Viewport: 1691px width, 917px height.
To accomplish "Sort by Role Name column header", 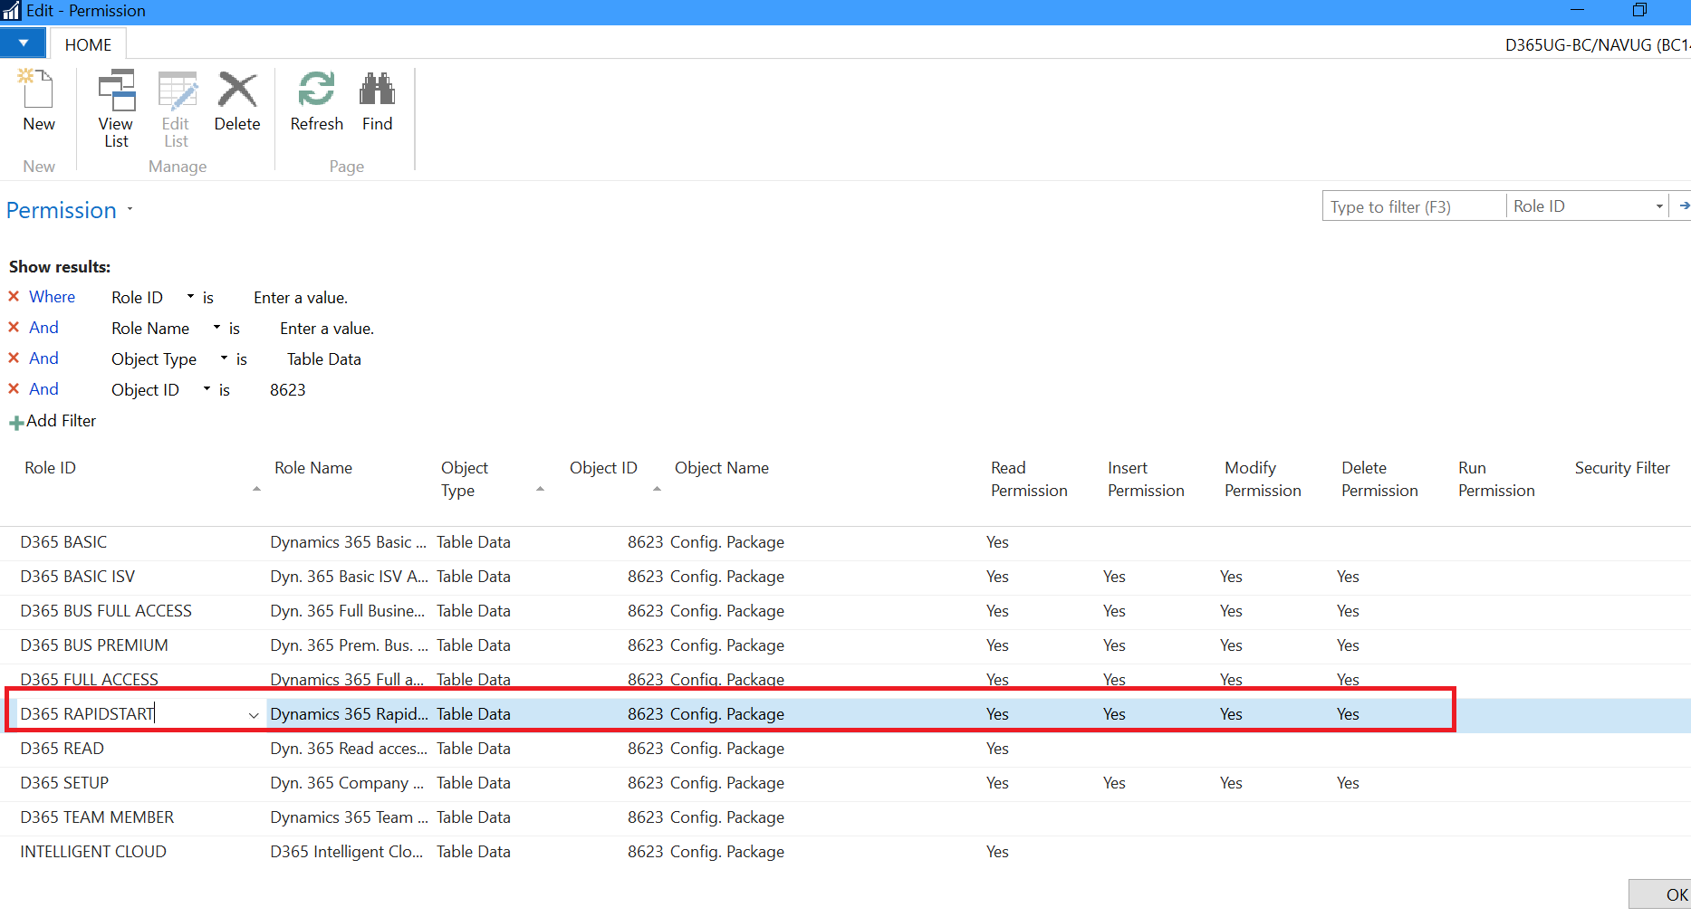I will tap(313, 468).
